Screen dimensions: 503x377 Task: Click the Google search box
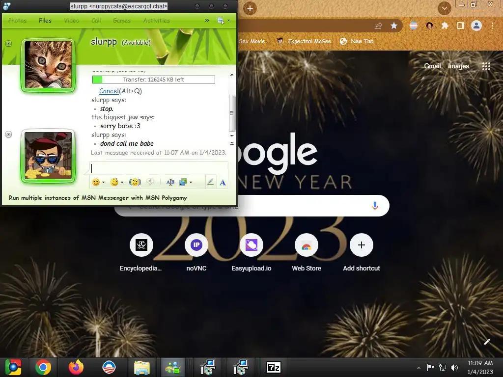tap(252, 206)
